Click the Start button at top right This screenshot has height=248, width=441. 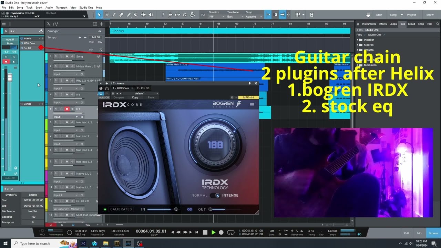click(x=379, y=15)
